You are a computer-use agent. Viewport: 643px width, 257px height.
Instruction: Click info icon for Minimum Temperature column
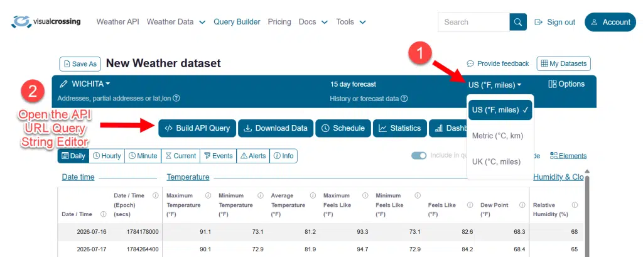point(261,195)
